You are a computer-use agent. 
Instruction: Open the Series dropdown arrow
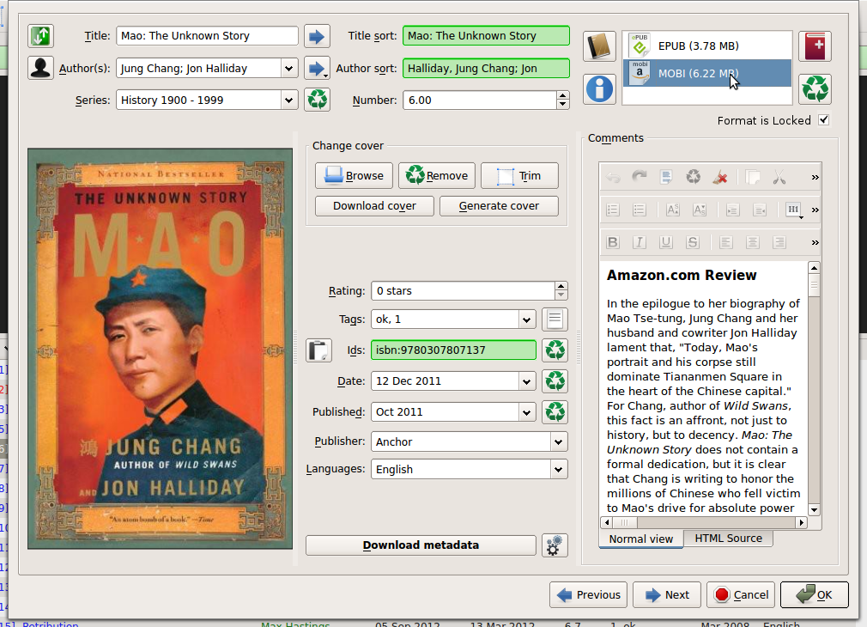288,100
